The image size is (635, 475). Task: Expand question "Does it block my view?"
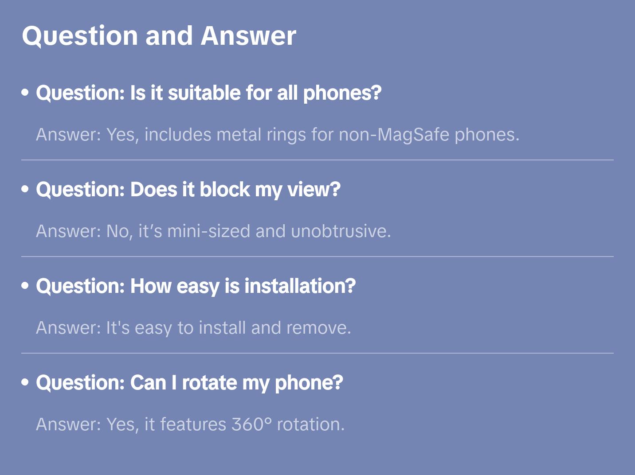tap(188, 190)
